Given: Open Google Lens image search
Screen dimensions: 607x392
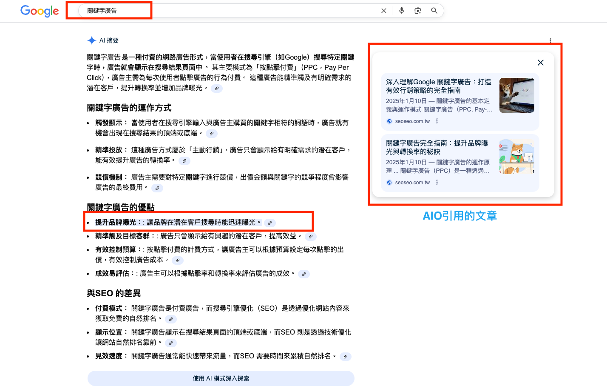Looking at the screenshot, I should click(x=418, y=11).
